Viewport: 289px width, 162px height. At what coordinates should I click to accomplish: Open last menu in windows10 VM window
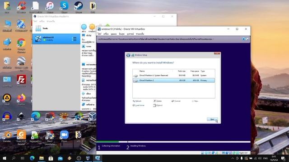coord(140,34)
